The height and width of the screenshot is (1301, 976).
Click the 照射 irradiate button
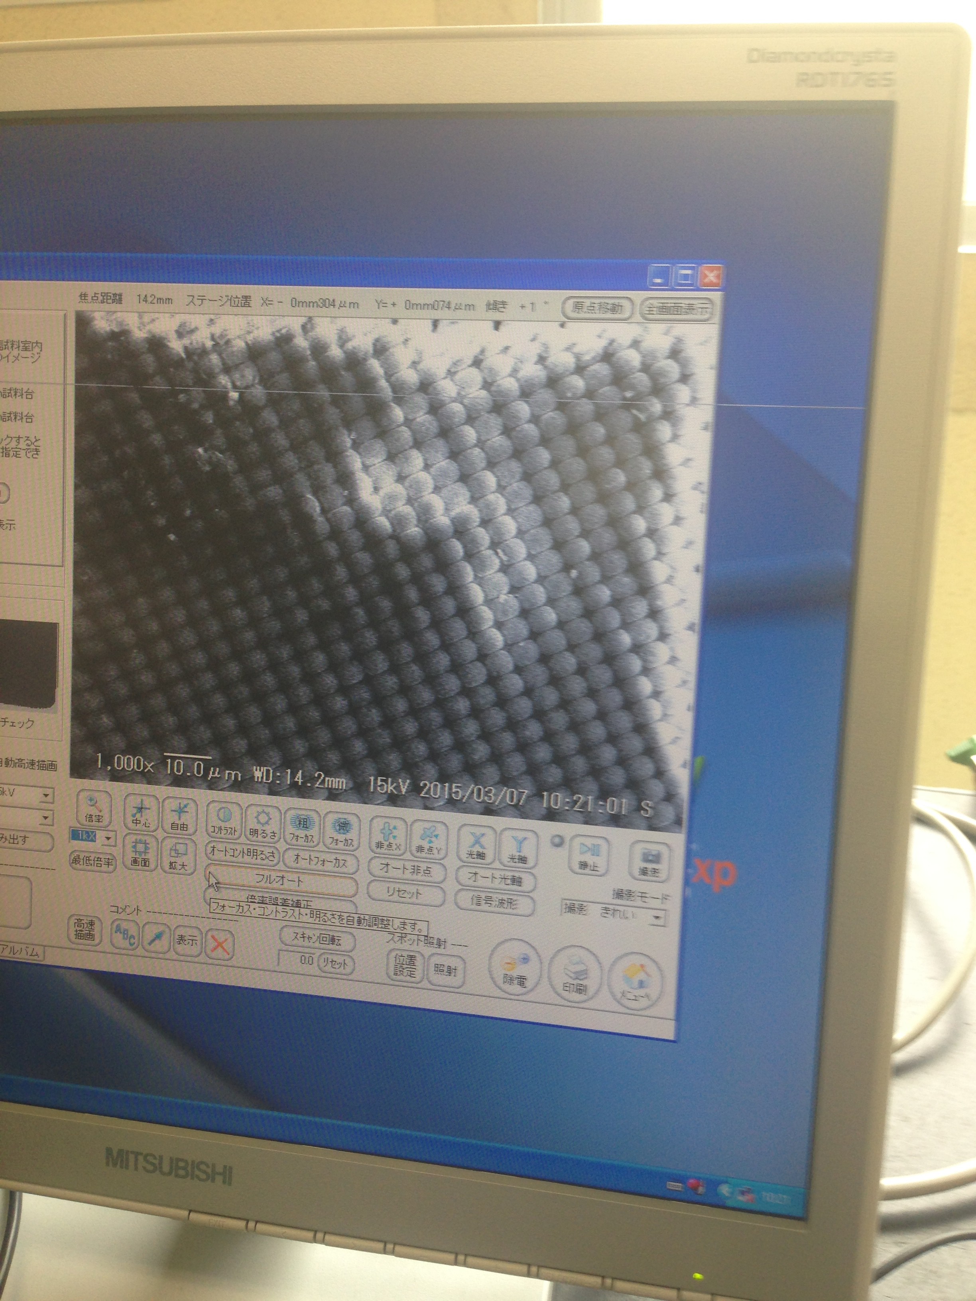pos(446,971)
